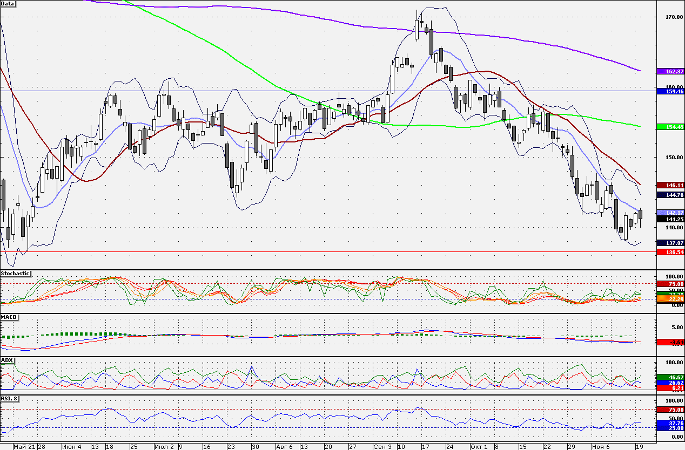Viewport: 685px width, 450px height.
Task: Select the blue 159.46 price tag
Action: pos(670,91)
